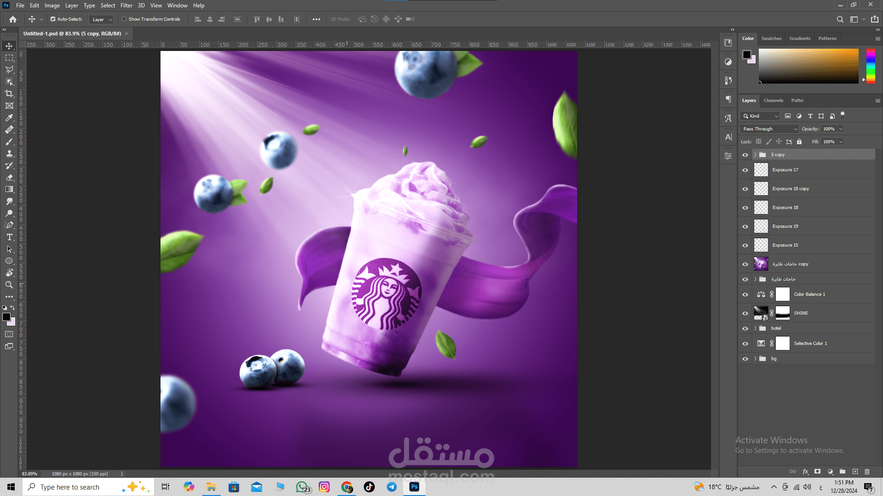Select the Dodge tool
Screen dimensions: 883x496
point(9,213)
